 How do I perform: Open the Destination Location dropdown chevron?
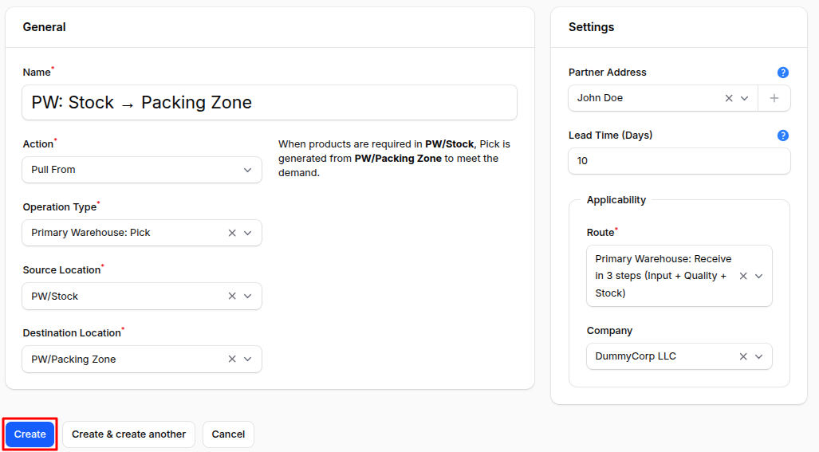[x=247, y=359]
